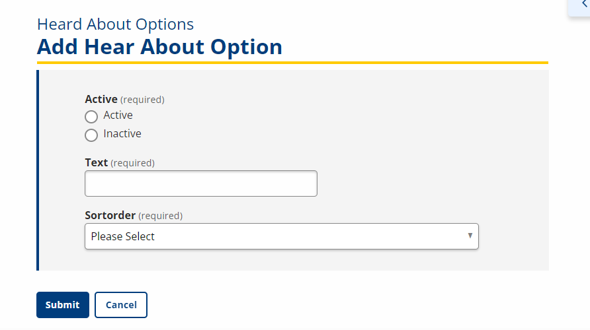Viewport: 590px width, 330px height.
Task: Click the "Inactive" option label text
Action: point(122,134)
